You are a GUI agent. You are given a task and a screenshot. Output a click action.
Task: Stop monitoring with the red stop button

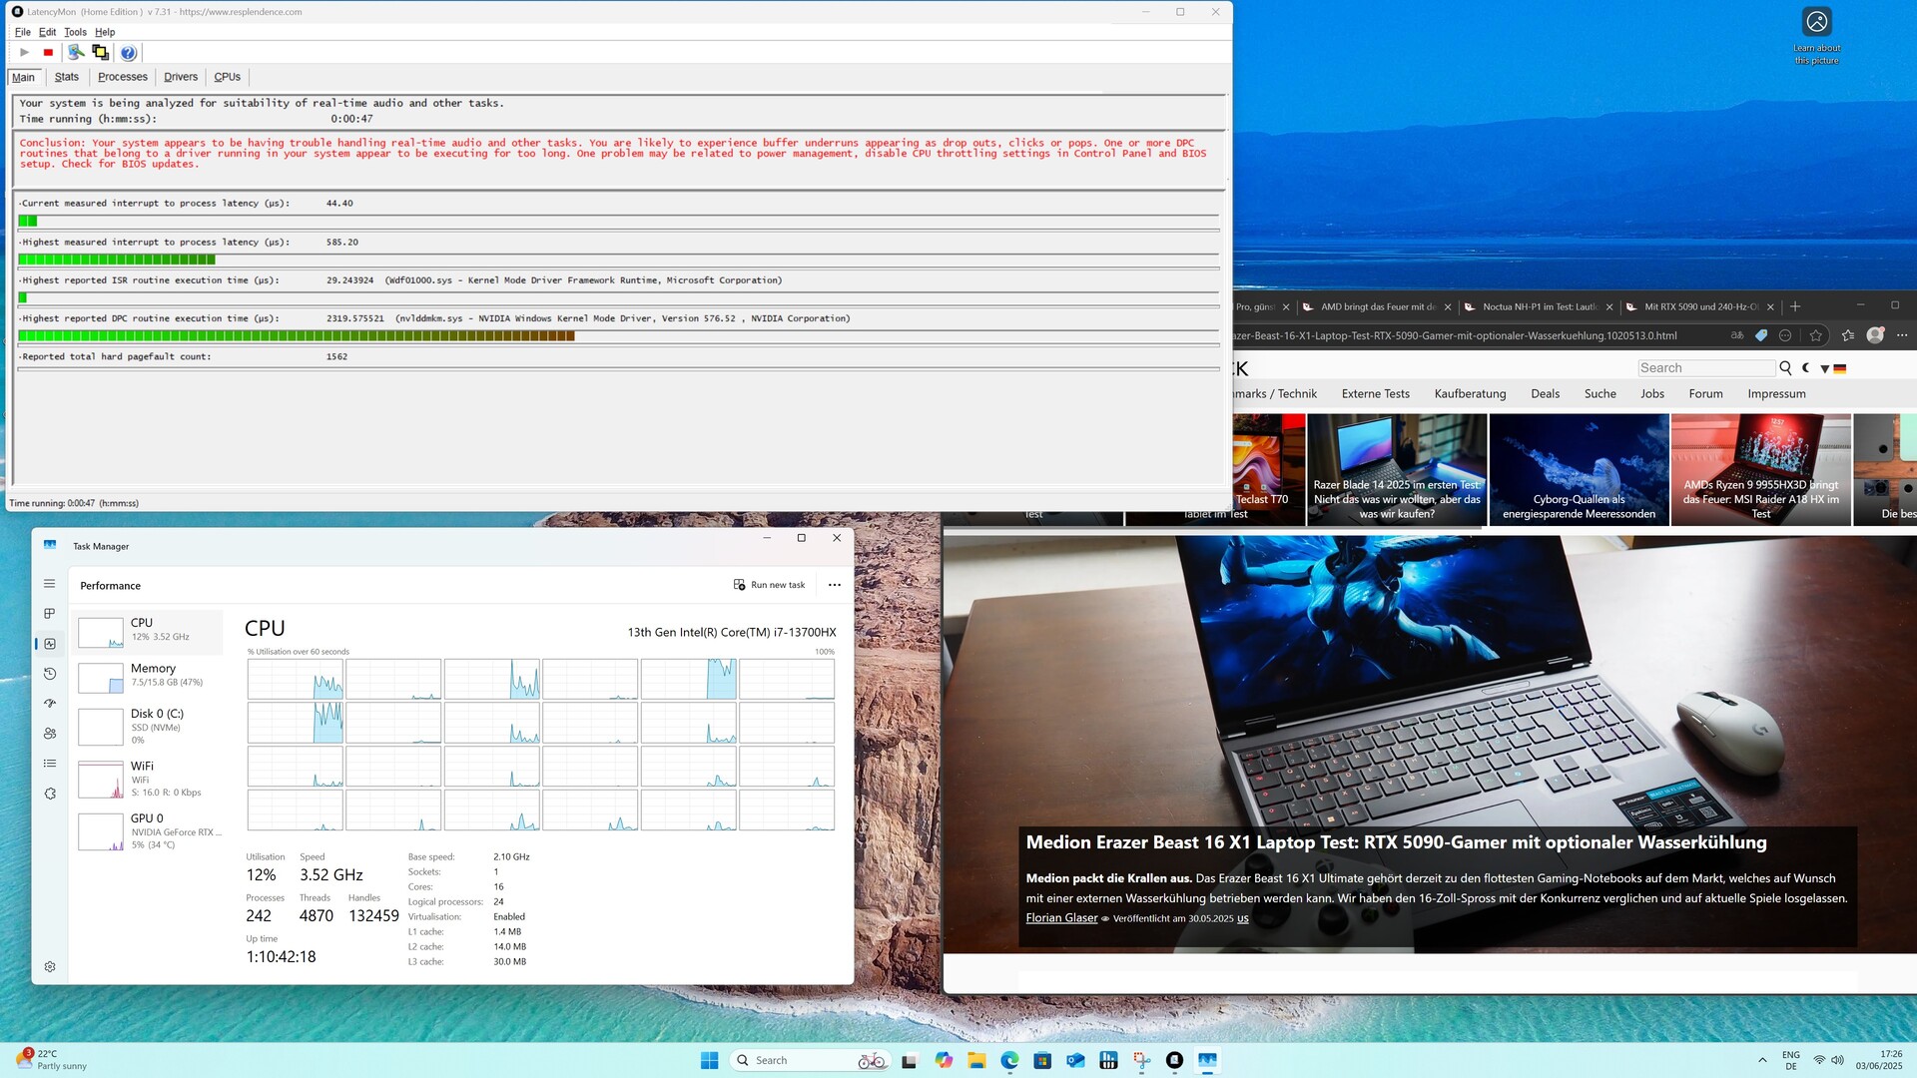tap(48, 53)
